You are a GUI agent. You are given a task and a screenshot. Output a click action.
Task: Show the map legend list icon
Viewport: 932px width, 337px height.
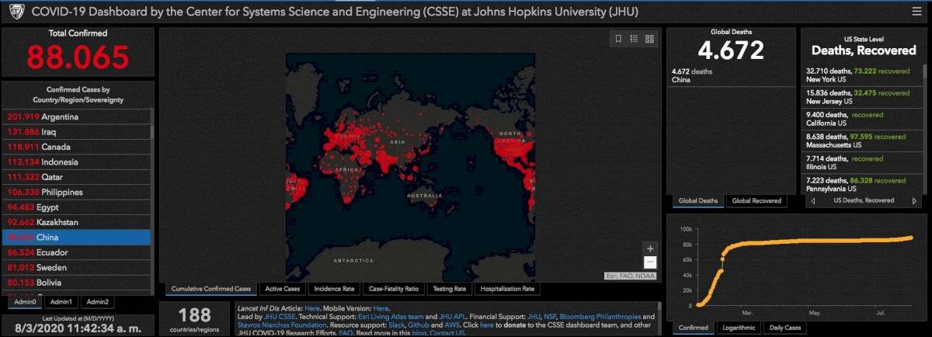(x=634, y=38)
